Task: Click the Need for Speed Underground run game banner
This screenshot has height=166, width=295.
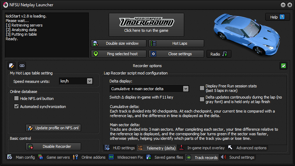Action: [x=146, y=25]
